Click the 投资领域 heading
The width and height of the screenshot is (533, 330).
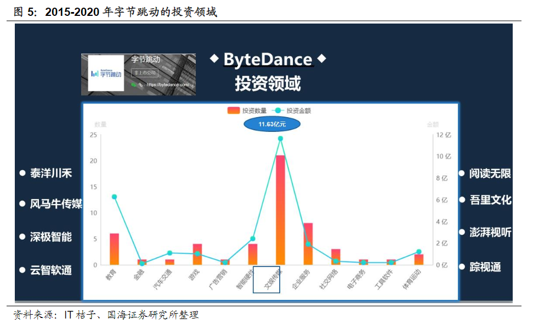268,83
